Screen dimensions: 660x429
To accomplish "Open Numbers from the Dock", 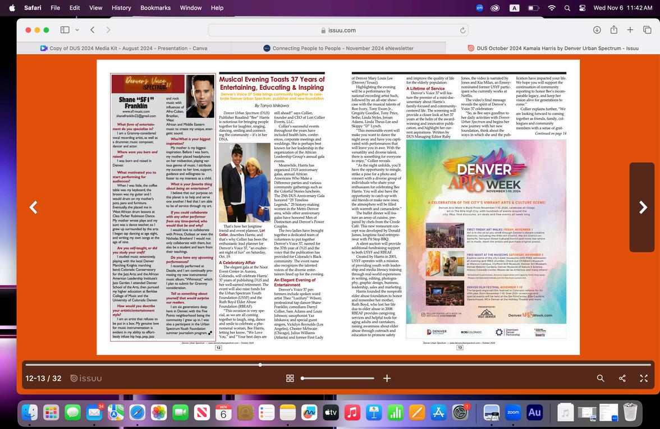I will point(395,413).
